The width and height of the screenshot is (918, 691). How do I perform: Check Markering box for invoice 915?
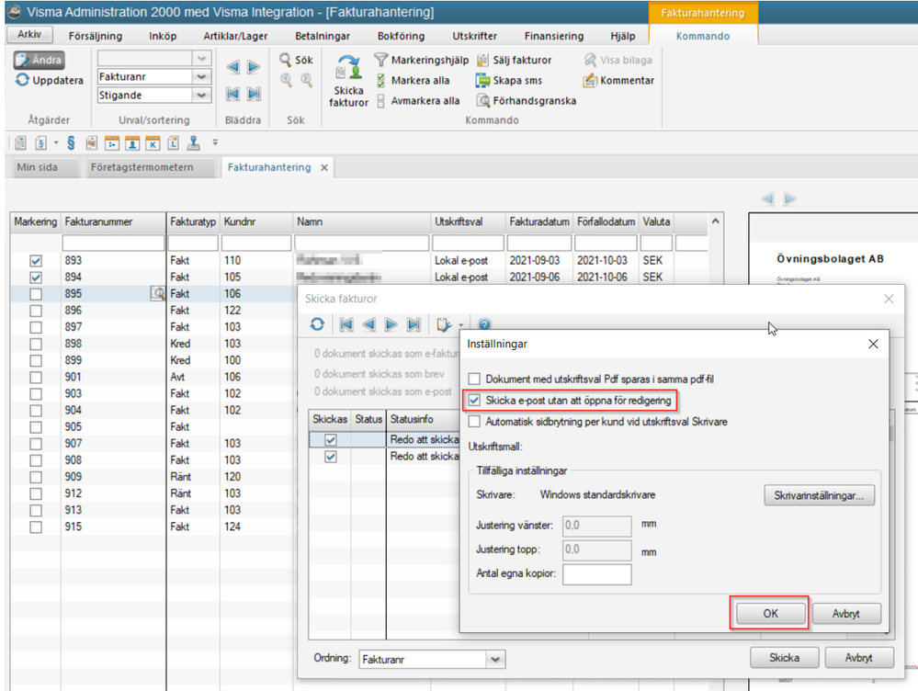36,527
